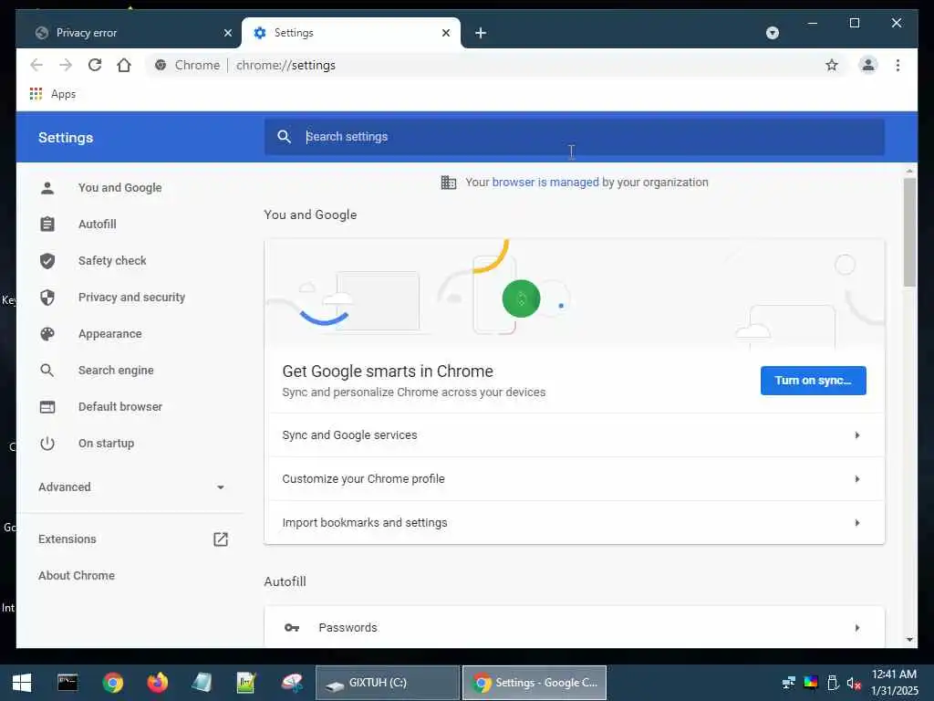
Task: Bookmark this page with the star icon
Action: (832, 65)
